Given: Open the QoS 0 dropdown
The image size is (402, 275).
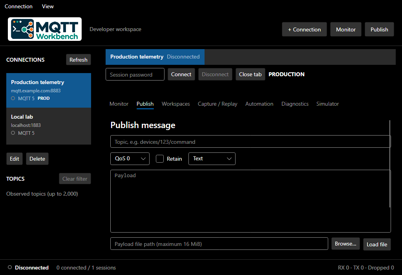Looking at the screenshot, I should [x=130, y=159].
